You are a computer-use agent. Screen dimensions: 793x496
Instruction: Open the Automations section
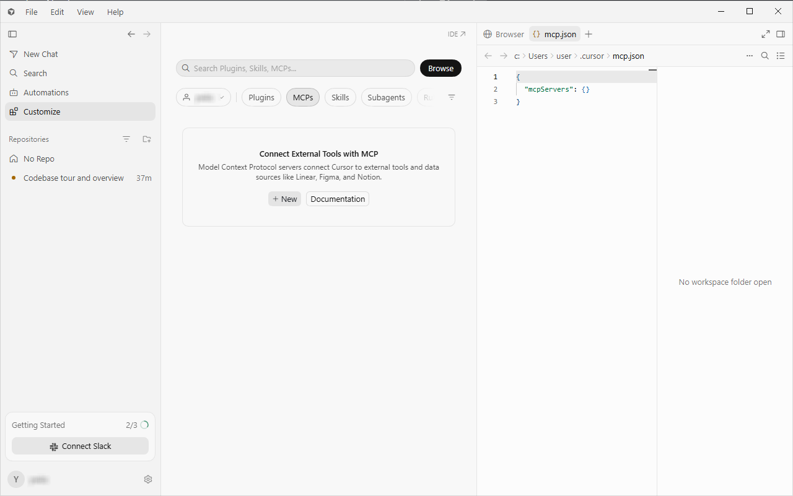coord(80,92)
